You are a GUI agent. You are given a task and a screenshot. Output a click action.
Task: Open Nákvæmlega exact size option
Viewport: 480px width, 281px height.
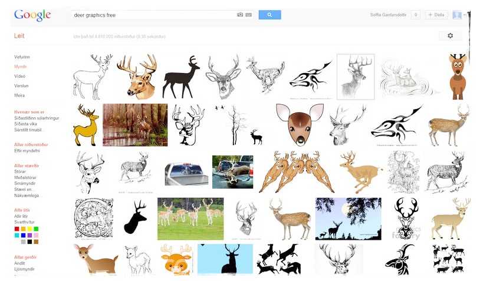click(28, 195)
